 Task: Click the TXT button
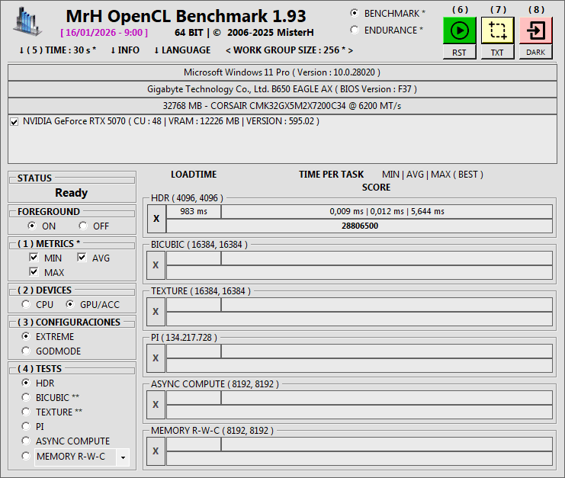[x=498, y=53]
